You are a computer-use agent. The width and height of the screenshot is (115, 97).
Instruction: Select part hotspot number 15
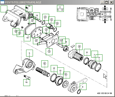click(29, 9)
